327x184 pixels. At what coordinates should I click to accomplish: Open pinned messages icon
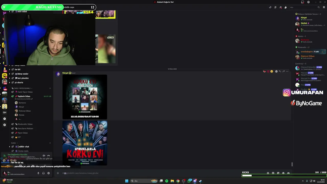[281, 7]
